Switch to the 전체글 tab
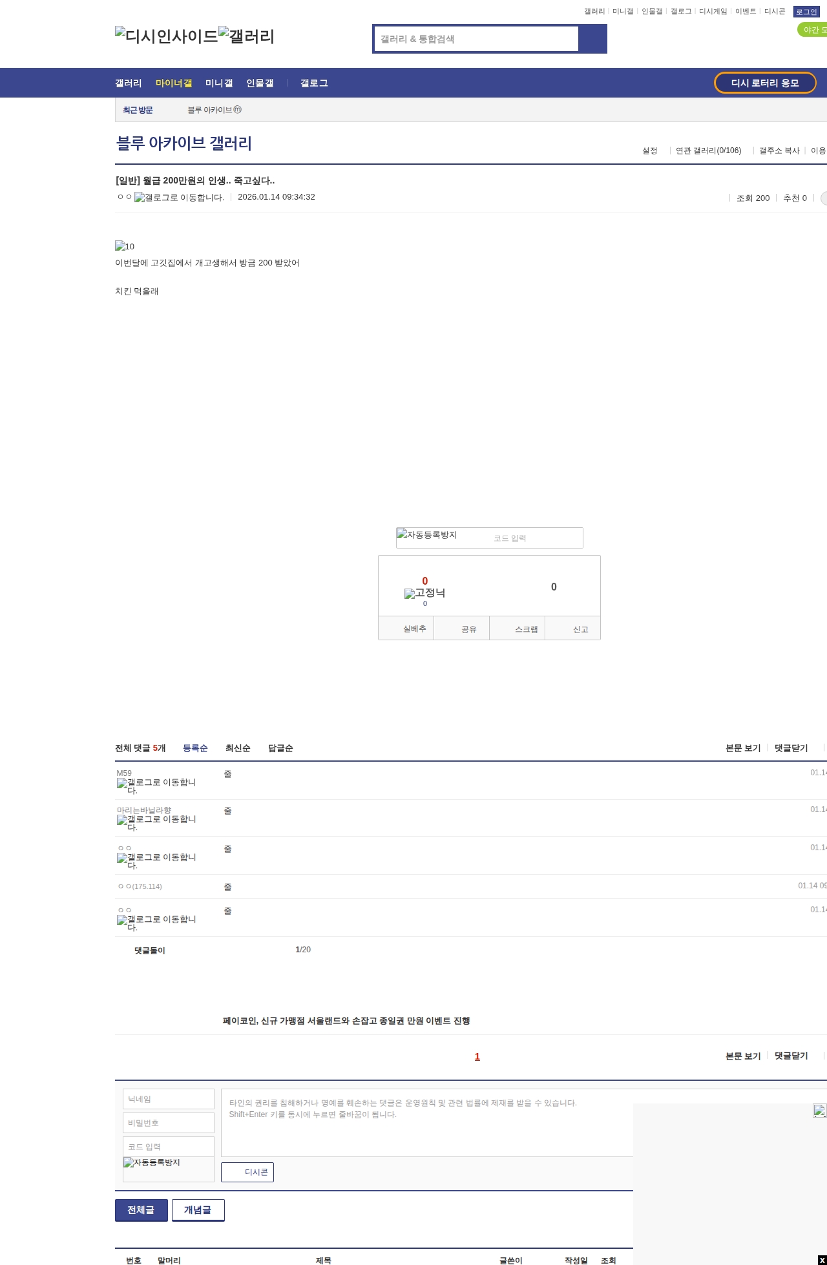 141,1210
